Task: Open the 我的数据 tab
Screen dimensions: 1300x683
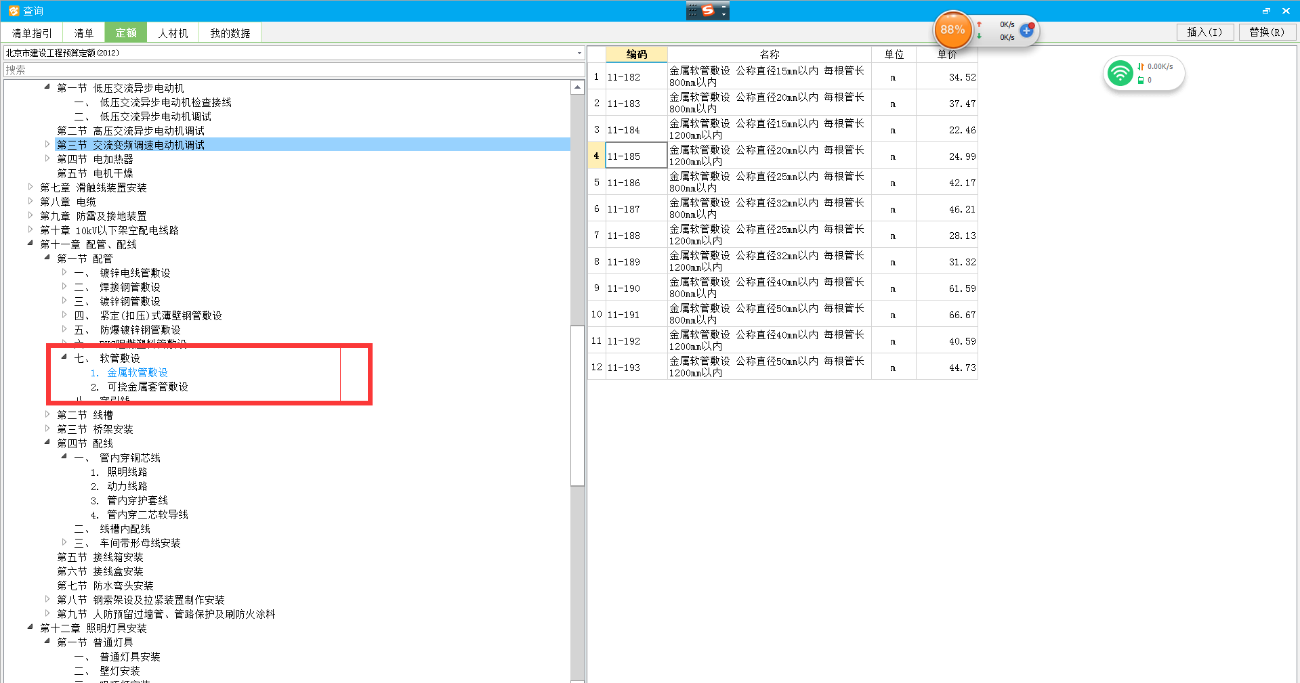Action: coord(230,32)
